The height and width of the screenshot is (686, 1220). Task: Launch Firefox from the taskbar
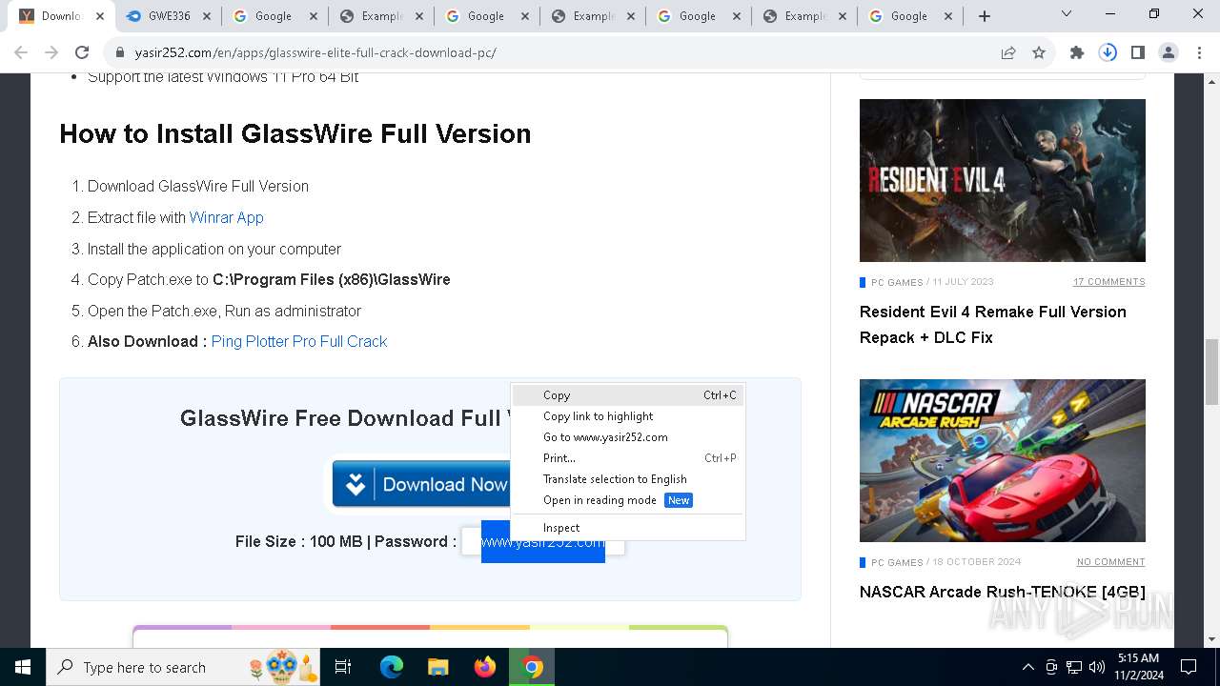[x=485, y=667]
